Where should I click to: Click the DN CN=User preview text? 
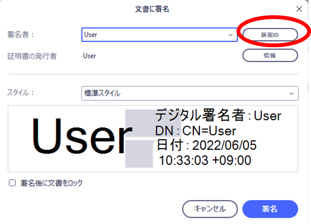coord(196,131)
